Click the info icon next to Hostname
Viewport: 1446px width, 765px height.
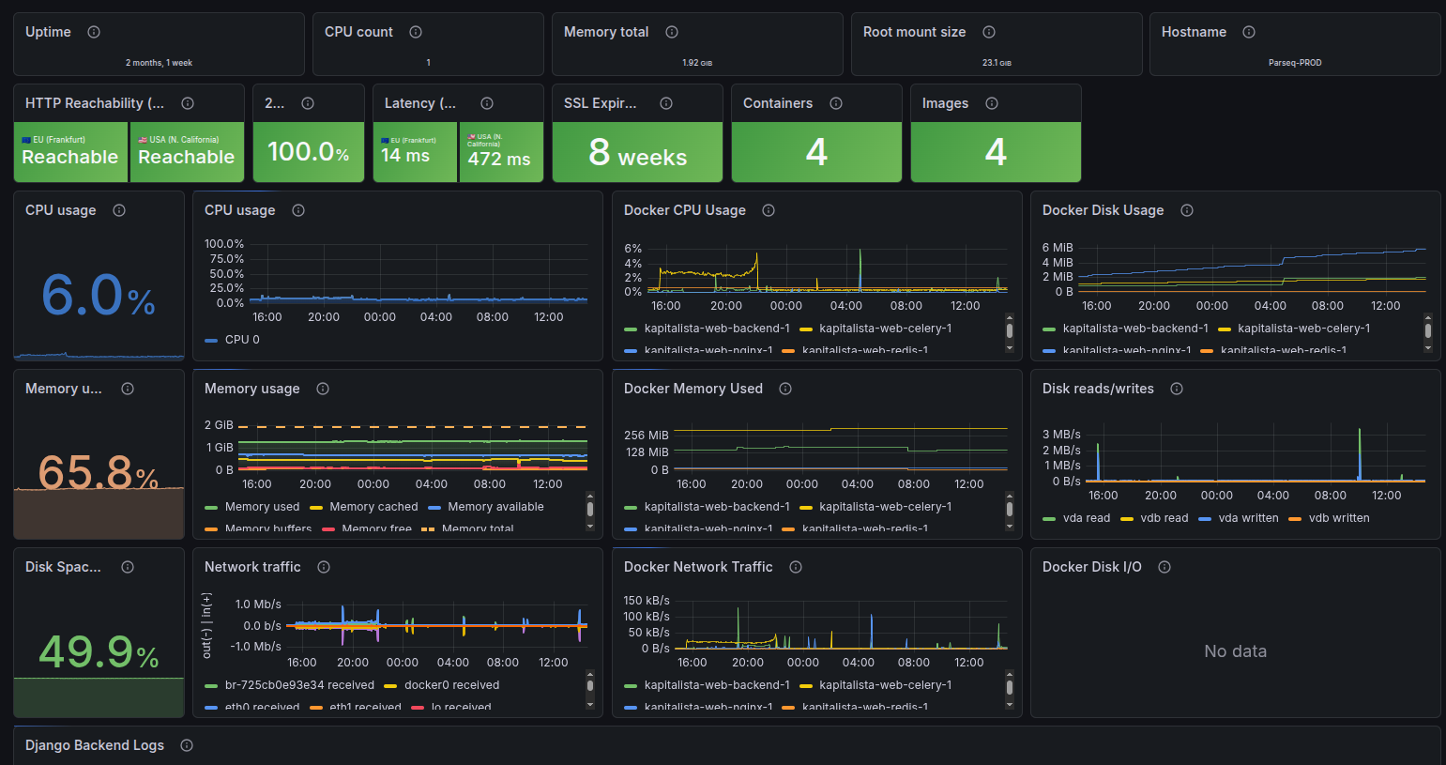1249,32
